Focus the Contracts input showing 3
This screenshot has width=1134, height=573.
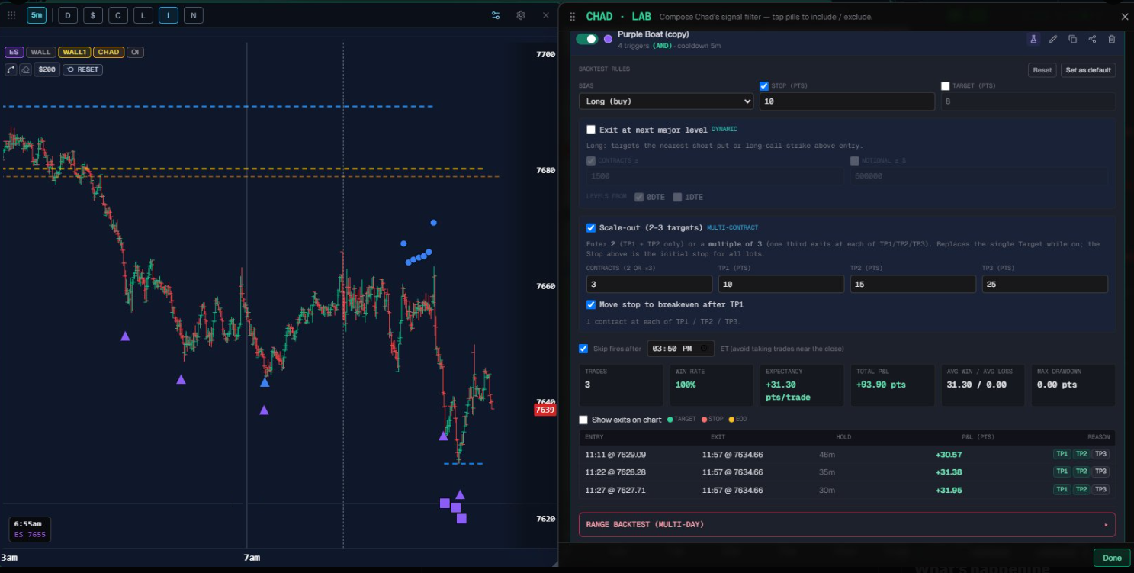point(649,284)
